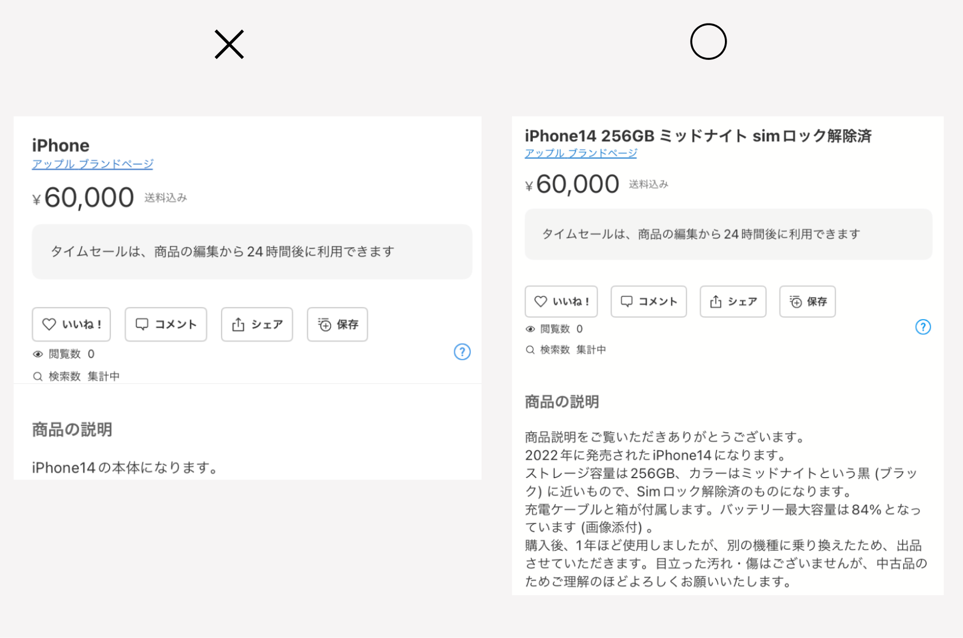Viewport: 963px width, 638px height.
Task: Open コメント on the right iPhone14 256GB listing
Action: pyautogui.click(x=648, y=302)
